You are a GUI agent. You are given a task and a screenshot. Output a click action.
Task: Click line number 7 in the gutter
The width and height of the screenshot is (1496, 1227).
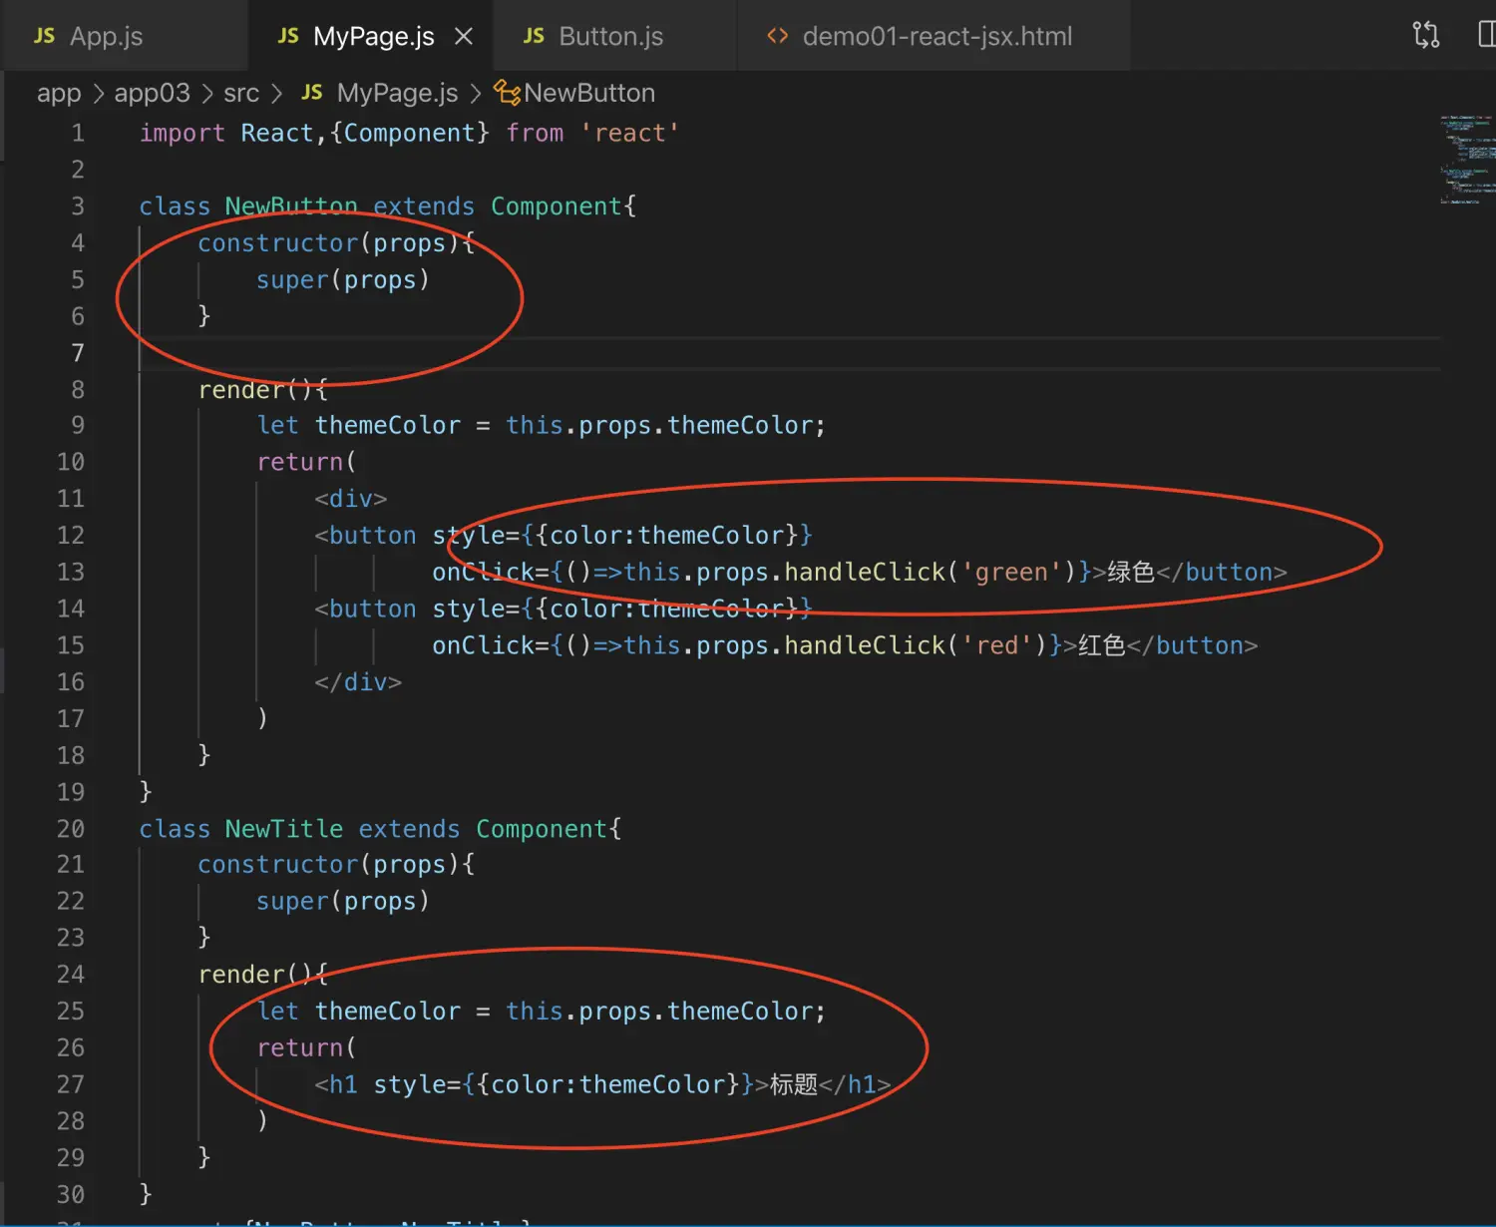point(78,353)
